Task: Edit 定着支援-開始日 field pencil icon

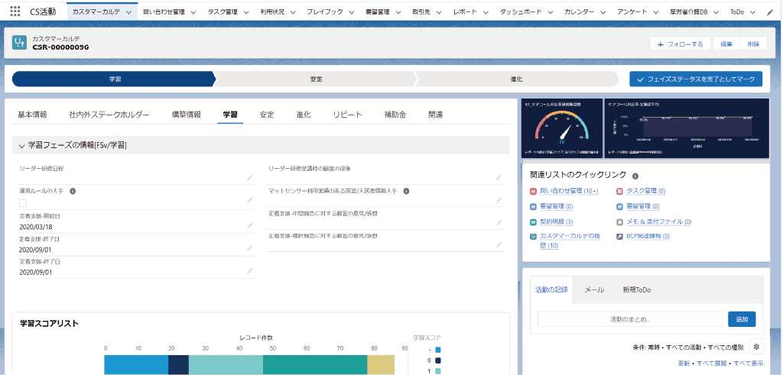Action: [x=250, y=225]
